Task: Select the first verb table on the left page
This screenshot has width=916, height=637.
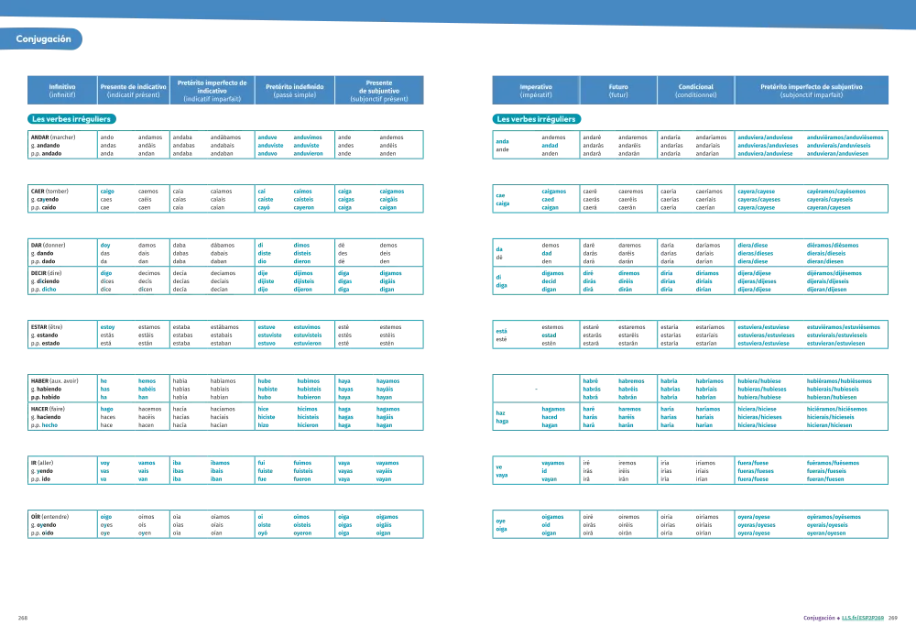Action: click(x=224, y=145)
